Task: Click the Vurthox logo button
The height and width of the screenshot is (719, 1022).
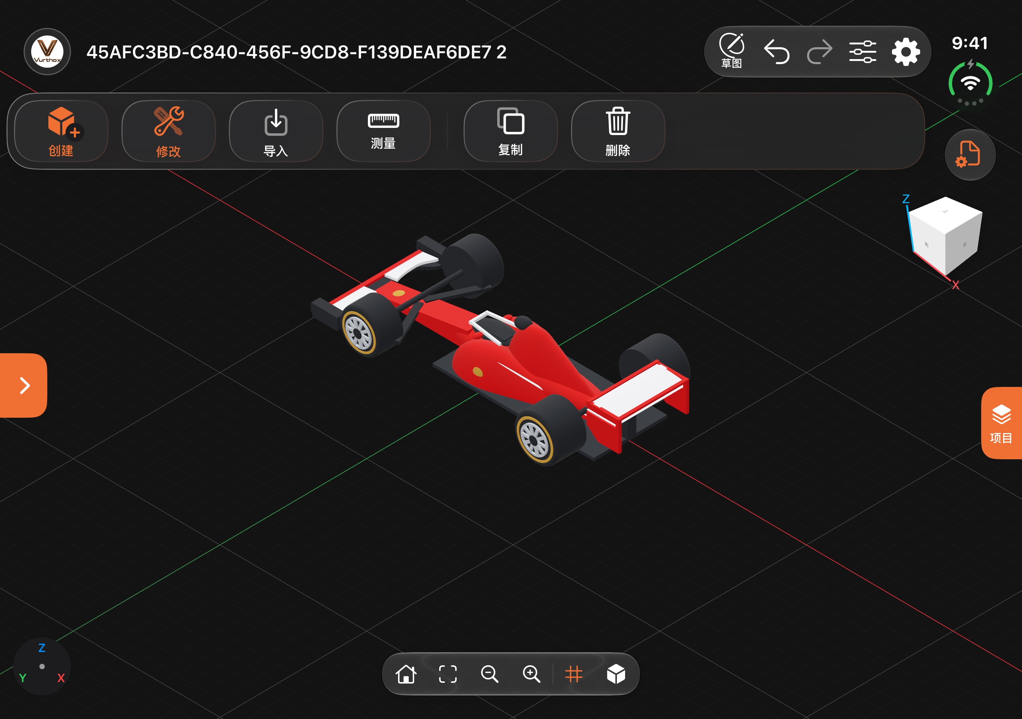Action: point(47,52)
